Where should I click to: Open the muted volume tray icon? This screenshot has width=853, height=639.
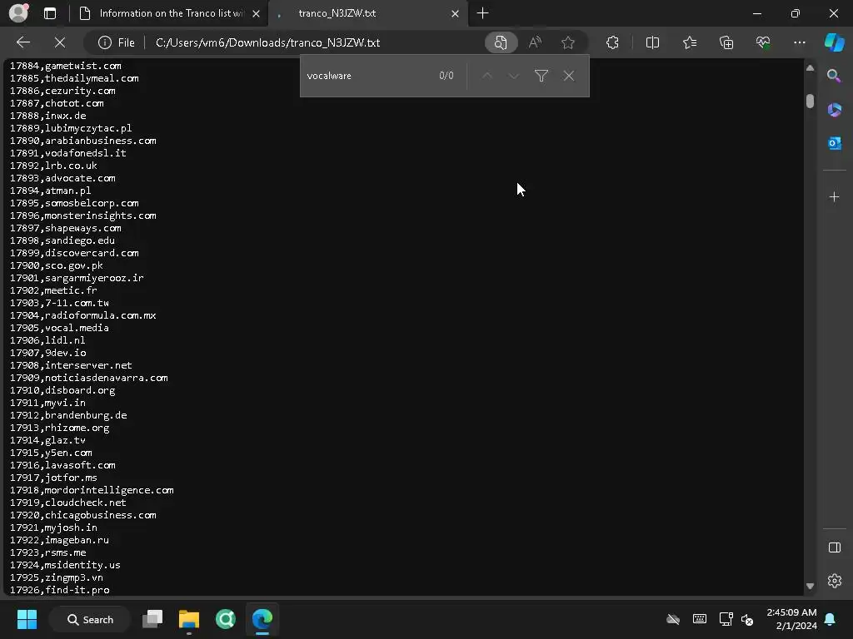tap(747, 619)
